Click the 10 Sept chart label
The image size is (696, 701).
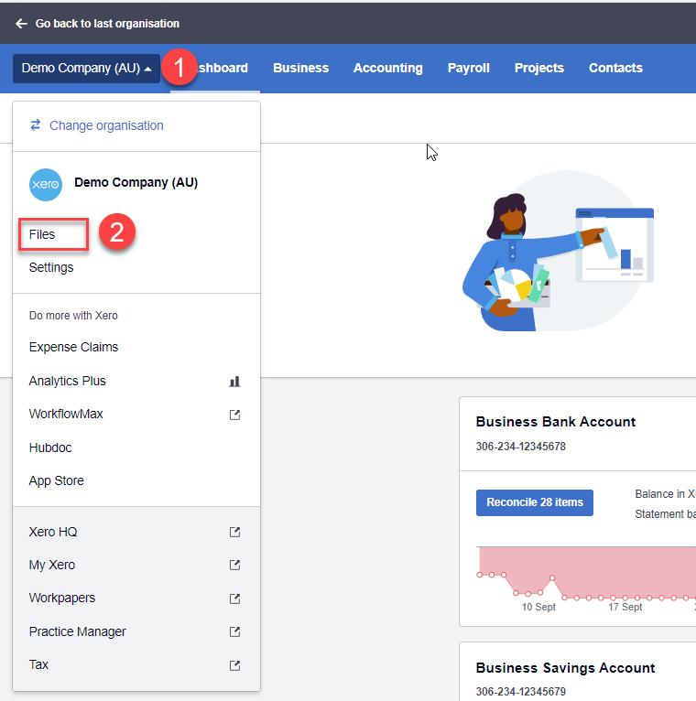(x=538, y=607)
